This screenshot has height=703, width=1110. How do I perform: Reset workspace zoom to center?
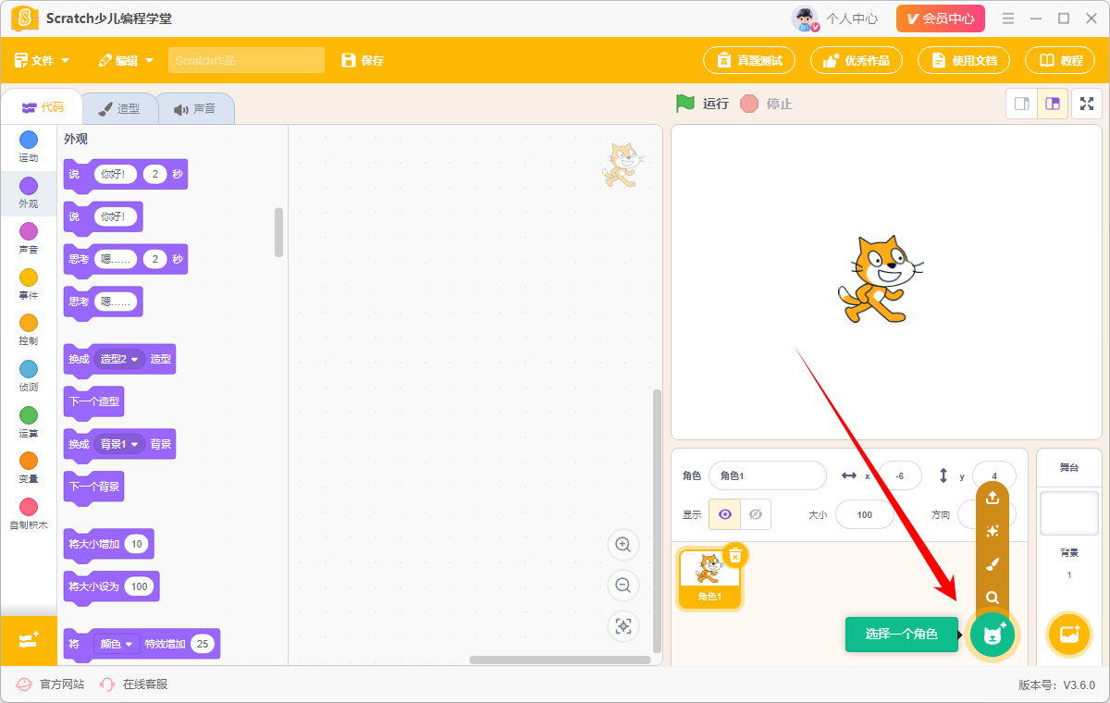(x=623, y=626)
